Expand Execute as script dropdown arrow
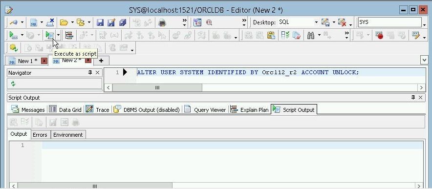Image resolution: width=432 pixels, height=189 pixels. (x=59, y=35)
